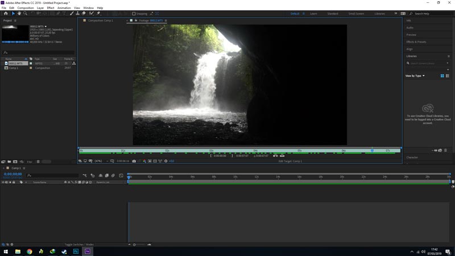
Task: Select the Roto Brush tool
Action: [x=92, y=13]
